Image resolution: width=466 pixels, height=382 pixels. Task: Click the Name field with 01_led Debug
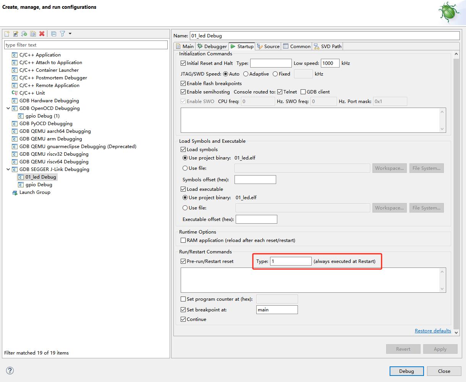coord(325,35)
